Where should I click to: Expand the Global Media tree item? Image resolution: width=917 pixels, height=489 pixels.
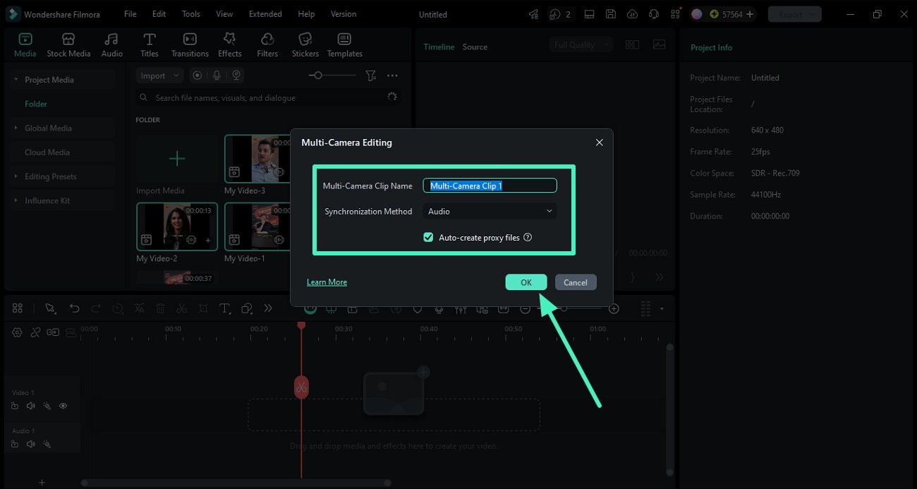point(16,128)
